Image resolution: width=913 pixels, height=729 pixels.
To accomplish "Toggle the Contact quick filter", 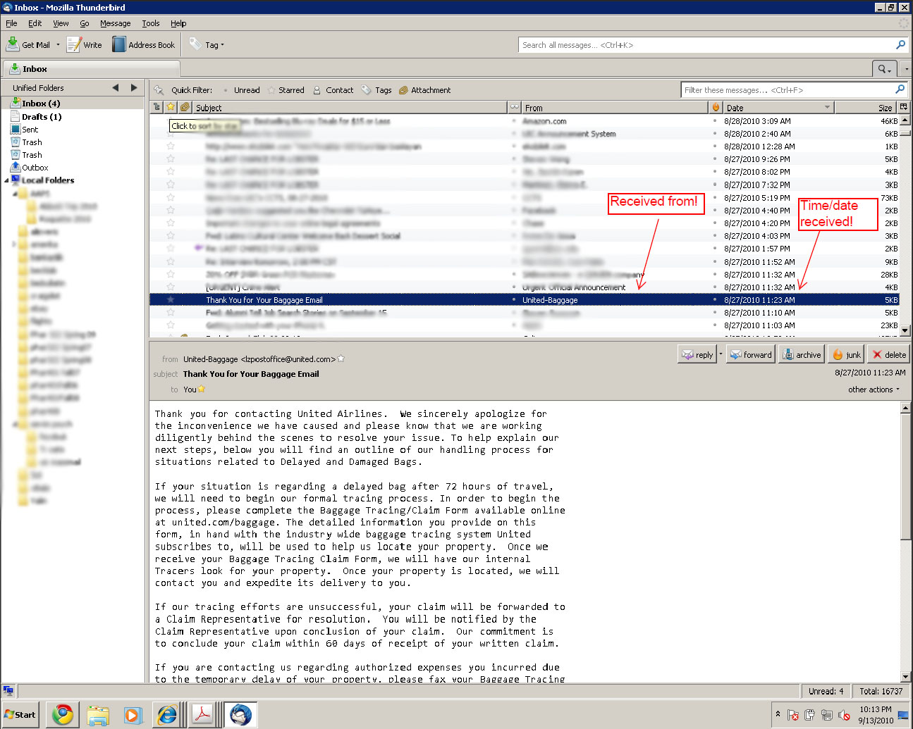I will [333, 89].
